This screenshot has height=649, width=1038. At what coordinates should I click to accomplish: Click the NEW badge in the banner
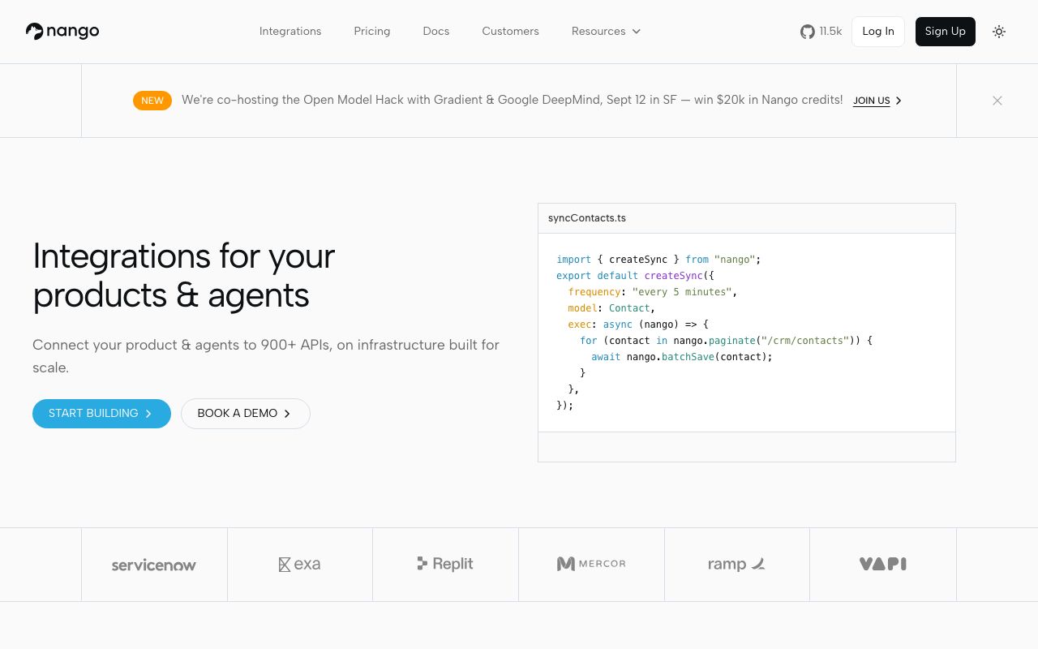[x=152, y=101]
